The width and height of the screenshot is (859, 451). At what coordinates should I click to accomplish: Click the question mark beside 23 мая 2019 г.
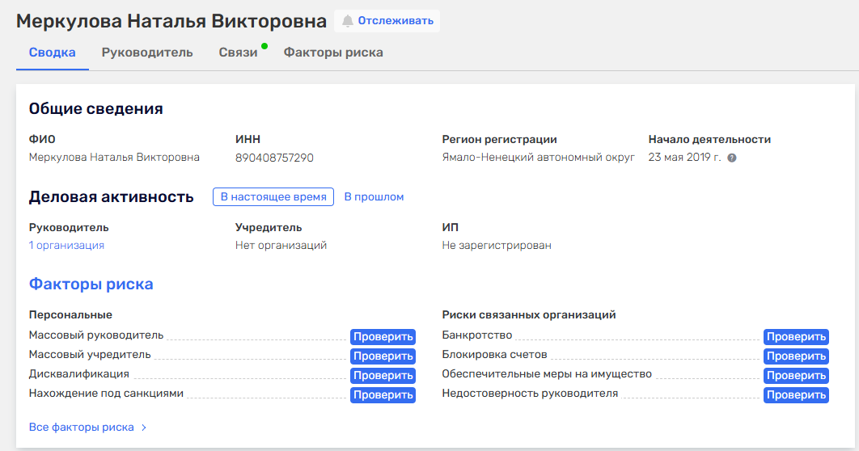point(732,158)
